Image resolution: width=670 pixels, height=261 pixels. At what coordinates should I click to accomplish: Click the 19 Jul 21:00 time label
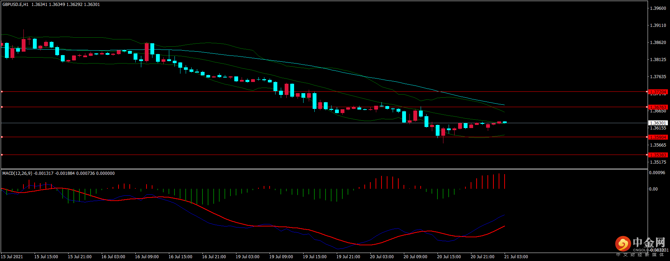(348, 257)
